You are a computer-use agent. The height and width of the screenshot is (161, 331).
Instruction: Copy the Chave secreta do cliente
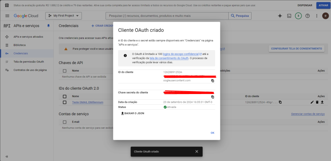coord(213,97)
